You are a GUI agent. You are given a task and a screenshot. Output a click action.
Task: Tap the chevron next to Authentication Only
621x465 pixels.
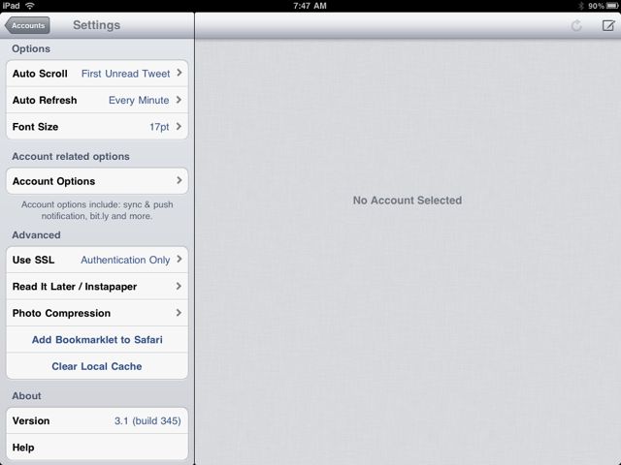[179, 259]
